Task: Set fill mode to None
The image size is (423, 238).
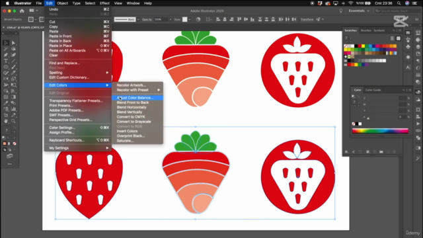Action: tap(15, 143)
